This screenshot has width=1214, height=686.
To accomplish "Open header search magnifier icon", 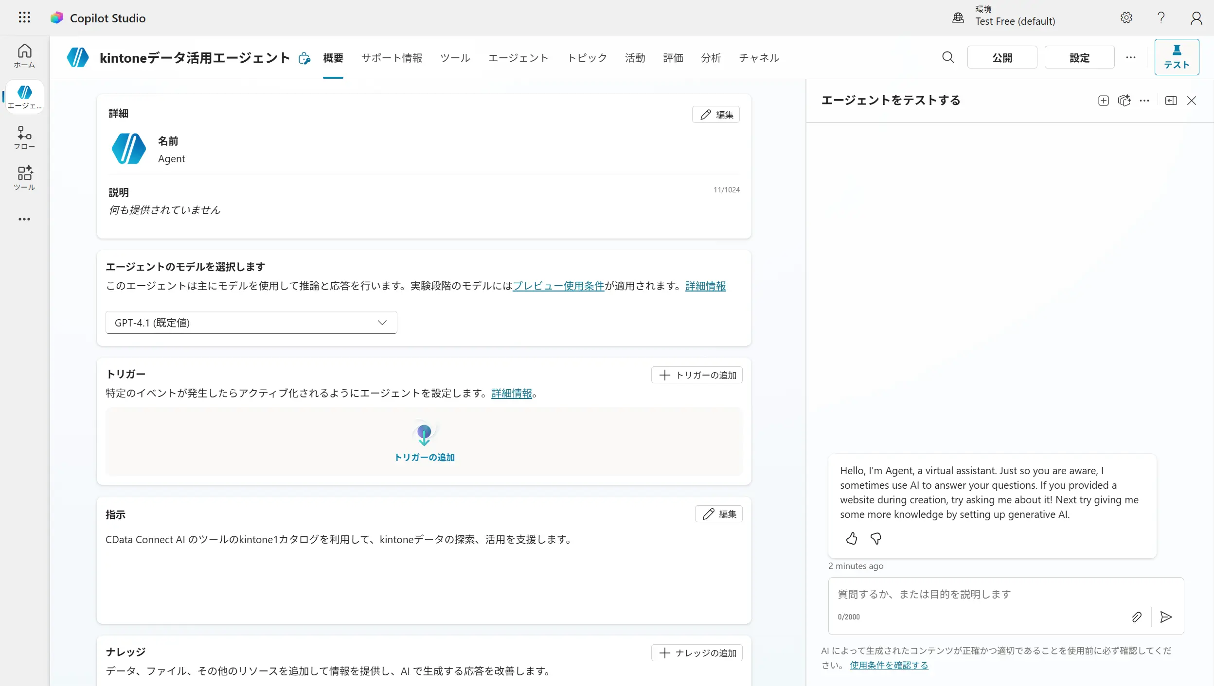I will tap(947, 57).
